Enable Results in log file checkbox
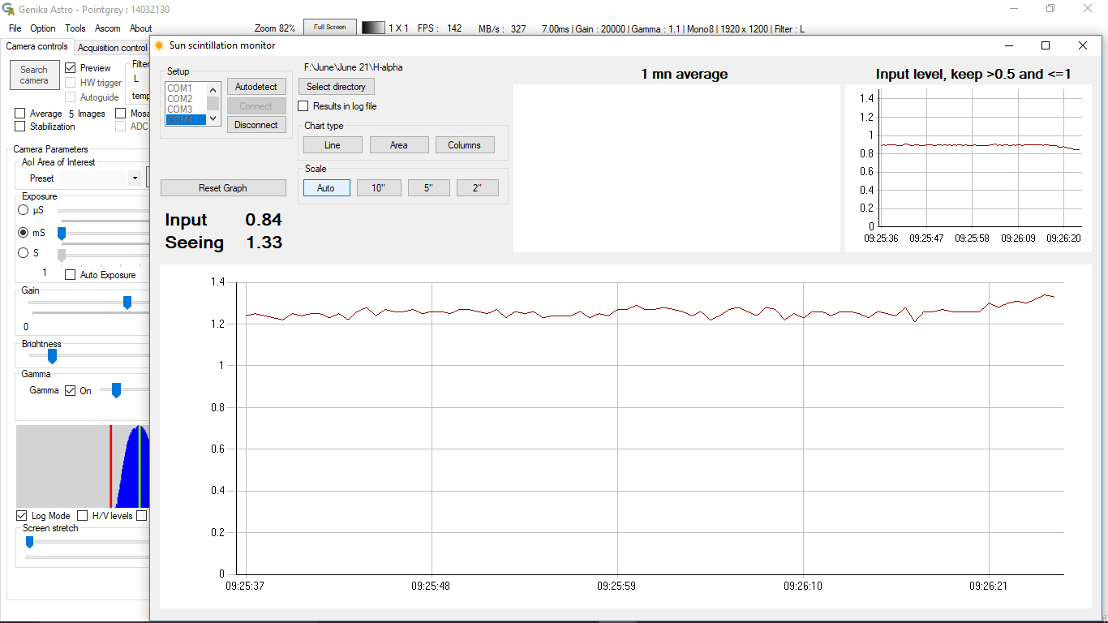This screenshot has width=1108, height=623. [x=303, y=106]
